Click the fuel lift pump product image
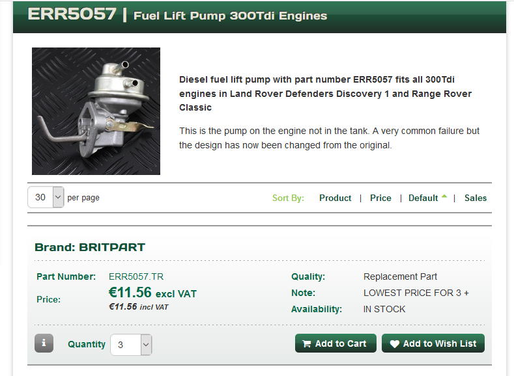This screenshot has height=376, width=514. point(96,111)
